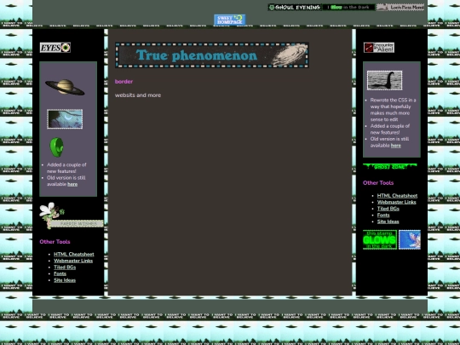Viewport: 460px width, 345px height.
Task: Follow the Tiled BGs link on left
Action: (x=65, y=267)
